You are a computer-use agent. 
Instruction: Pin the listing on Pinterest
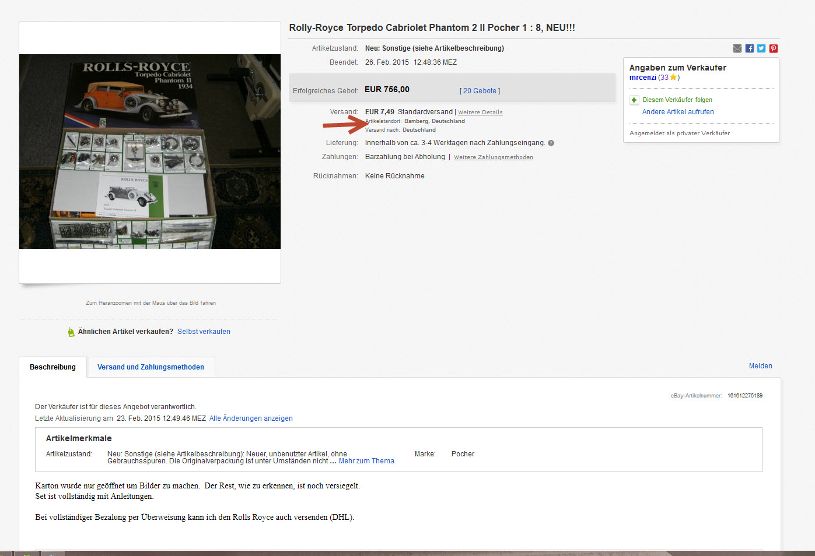774,48
